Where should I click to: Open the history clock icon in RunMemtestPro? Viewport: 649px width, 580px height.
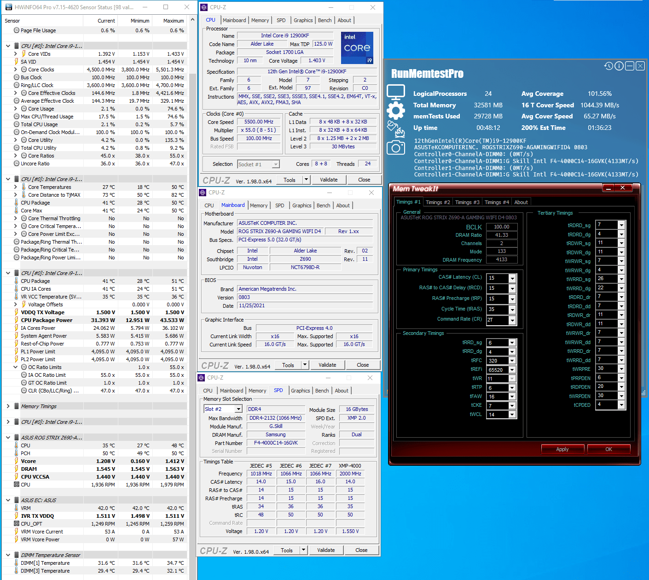[x=608, y=66]
